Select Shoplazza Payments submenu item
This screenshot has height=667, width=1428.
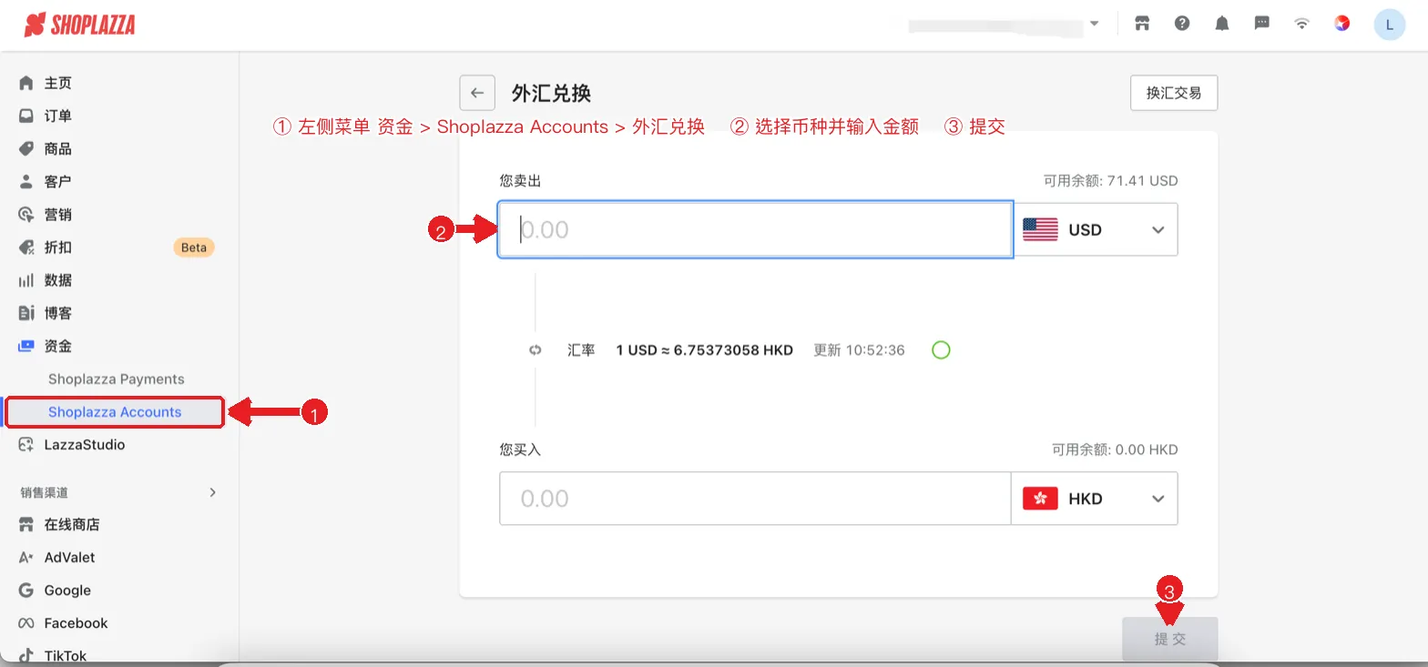(x=117, y=379)
